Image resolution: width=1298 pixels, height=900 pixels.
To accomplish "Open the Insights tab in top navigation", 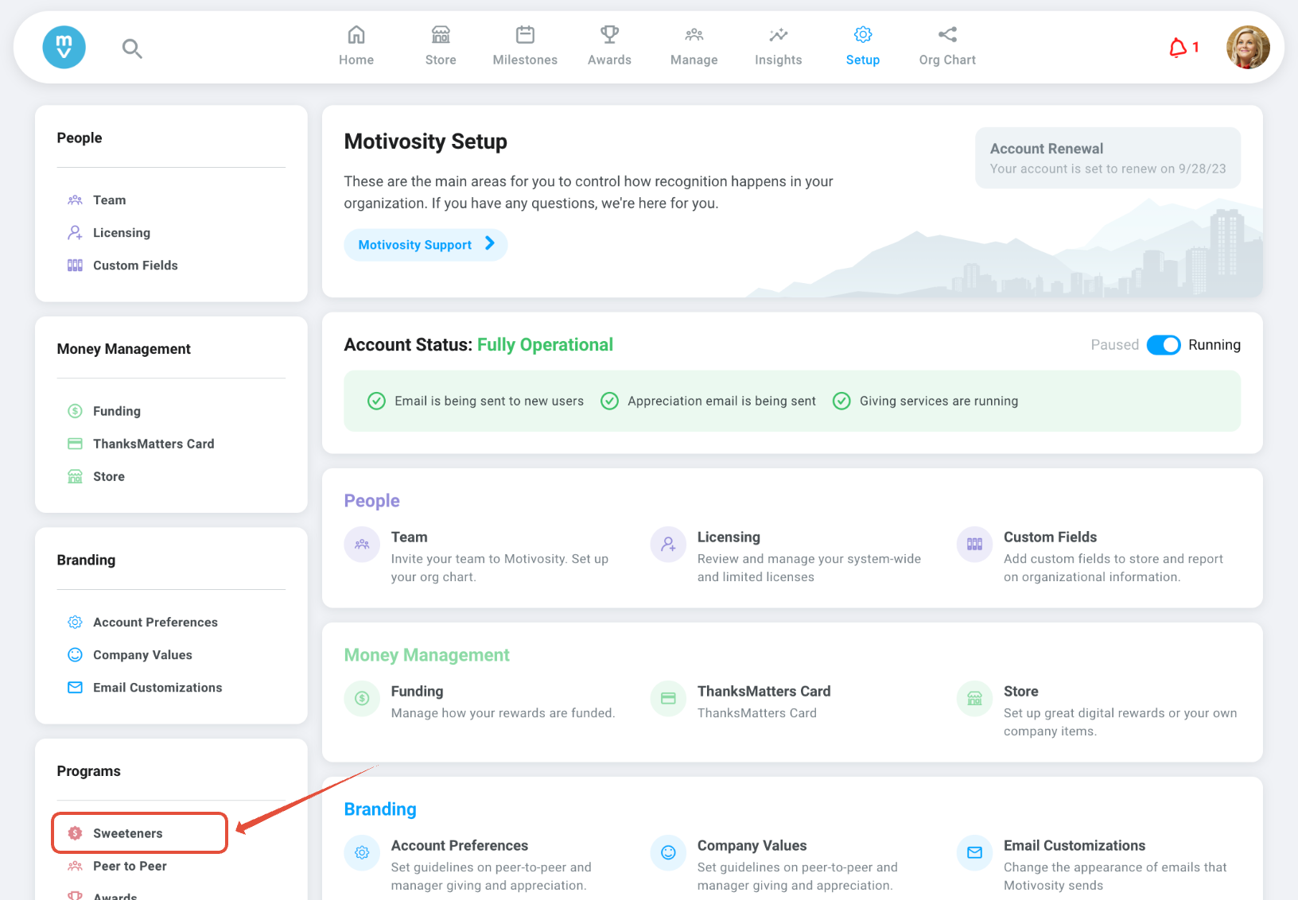I will [778, 47].
